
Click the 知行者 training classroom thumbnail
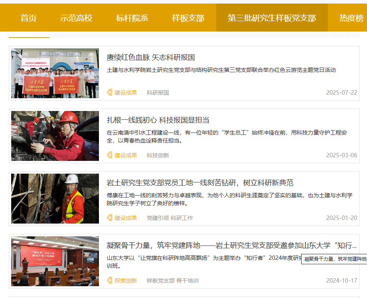click(55, 261)
